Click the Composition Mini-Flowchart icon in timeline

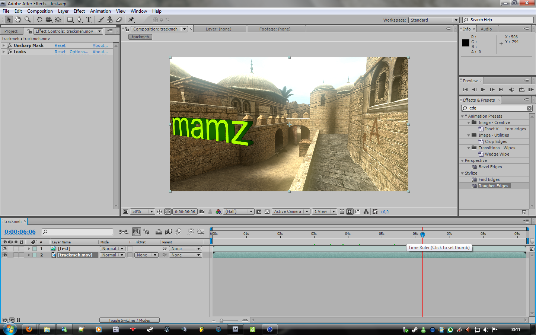(124, 232)
